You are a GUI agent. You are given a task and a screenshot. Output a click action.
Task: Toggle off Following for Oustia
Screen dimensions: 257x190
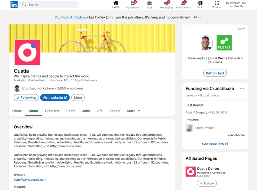click(x=26, y=97)
